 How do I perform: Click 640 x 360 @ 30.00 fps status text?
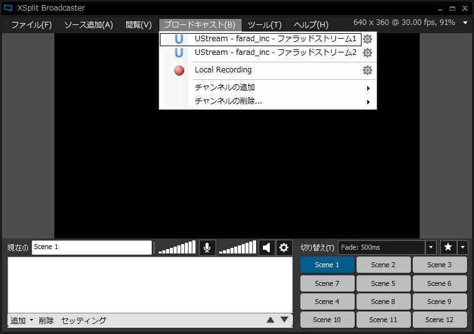click(404, 22)
